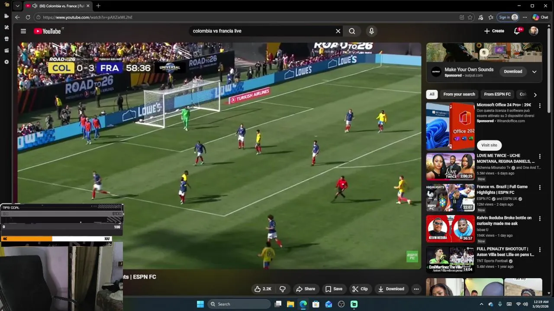Clear the YouTube search text

(x=338, y=31)
